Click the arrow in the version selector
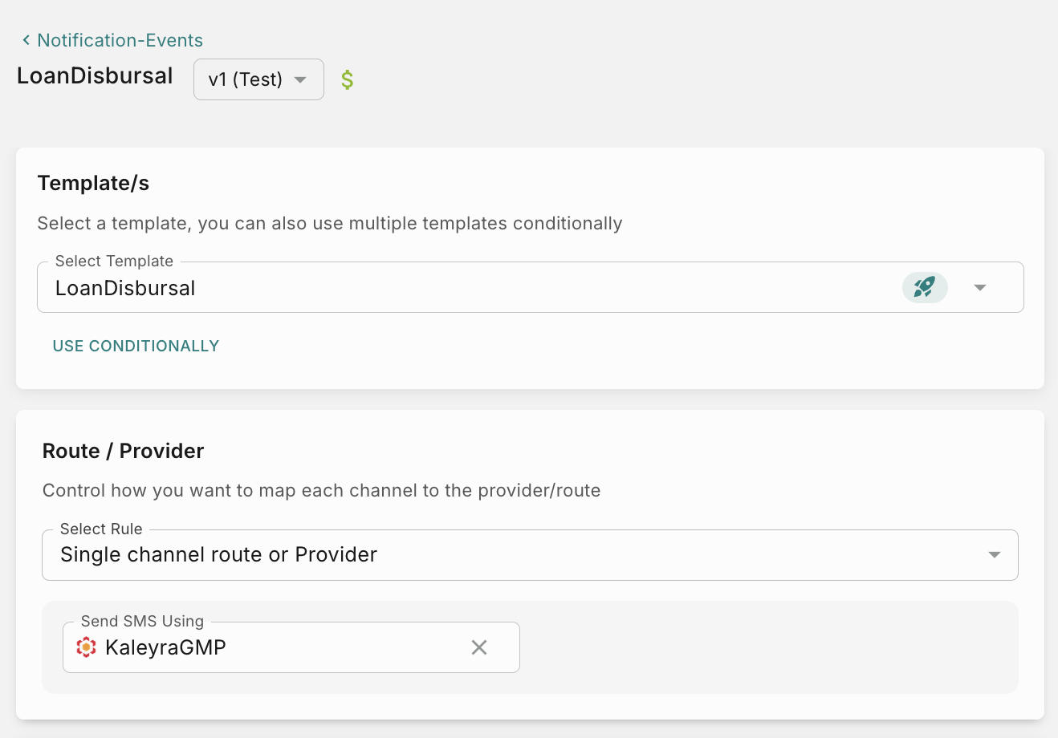This screenshot has height=738, width=1058. (300, 79)
